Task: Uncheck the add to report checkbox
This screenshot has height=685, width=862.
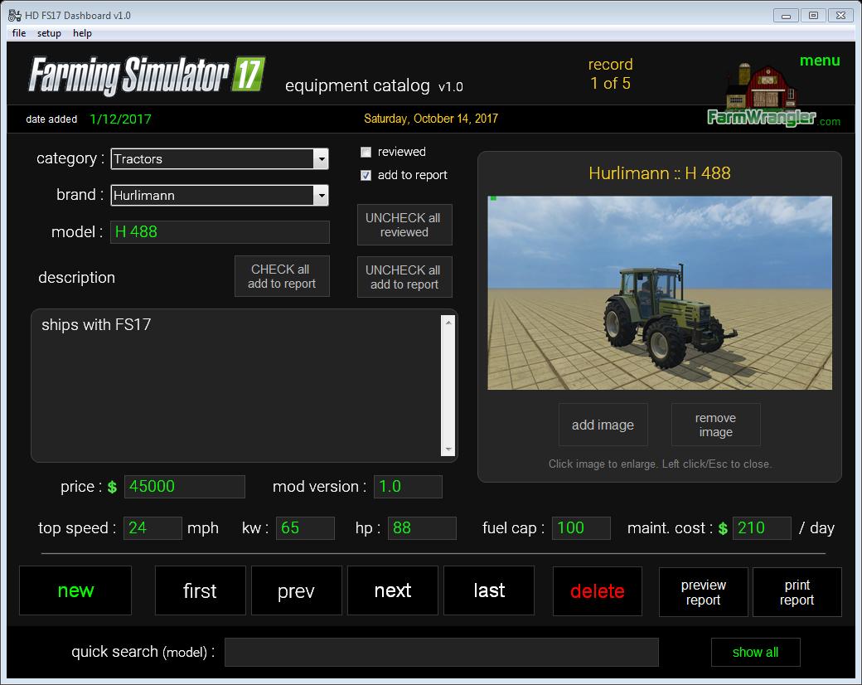Action: [366, 175]
